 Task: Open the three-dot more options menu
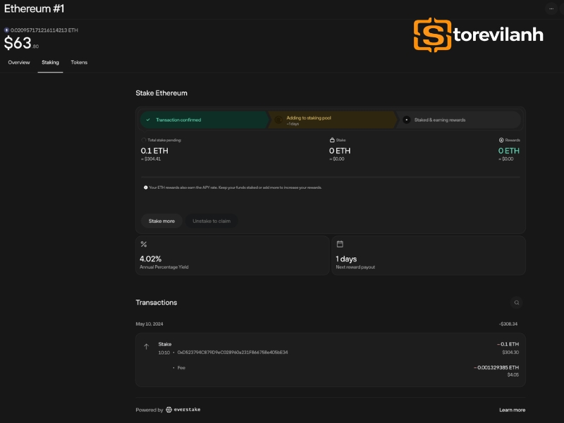point(551,8)
